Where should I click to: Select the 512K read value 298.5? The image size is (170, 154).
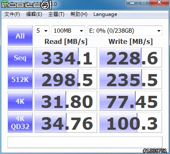tap(66, 79)
